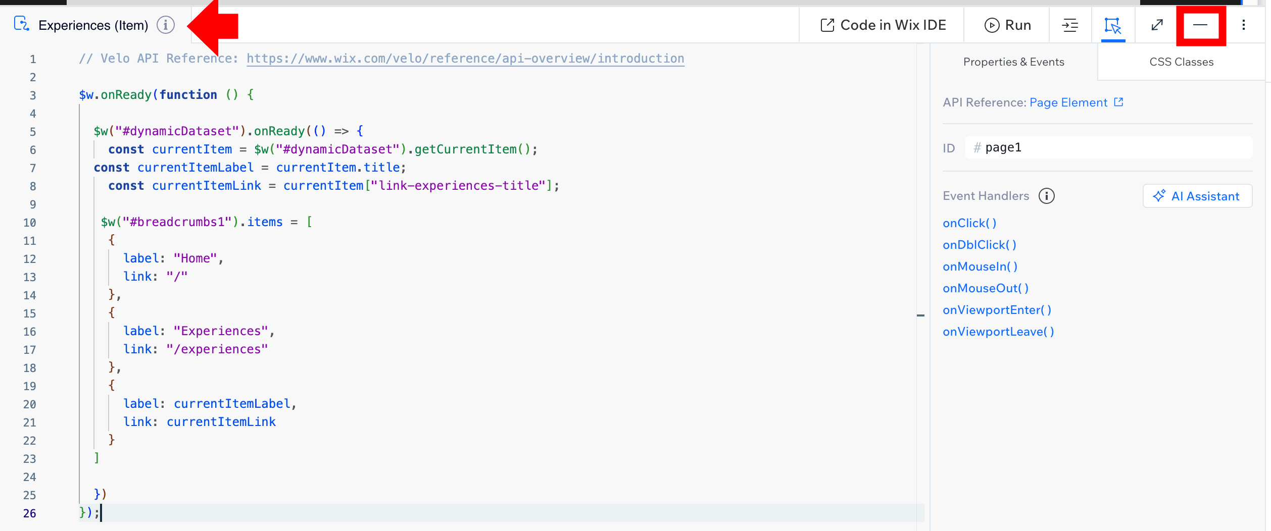
Task: Maximize the code panel with the expand arrow icon
Action: (x=1157, y=25)
